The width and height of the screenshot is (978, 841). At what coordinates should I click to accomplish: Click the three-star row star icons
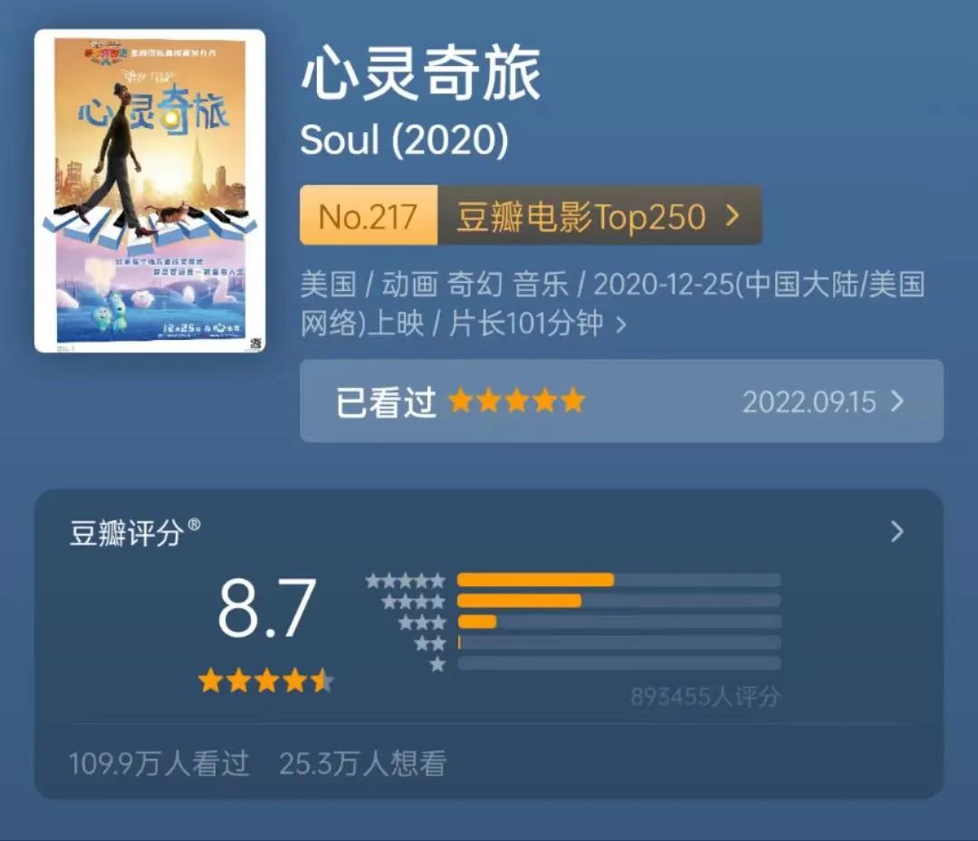[x=422, y=622]
